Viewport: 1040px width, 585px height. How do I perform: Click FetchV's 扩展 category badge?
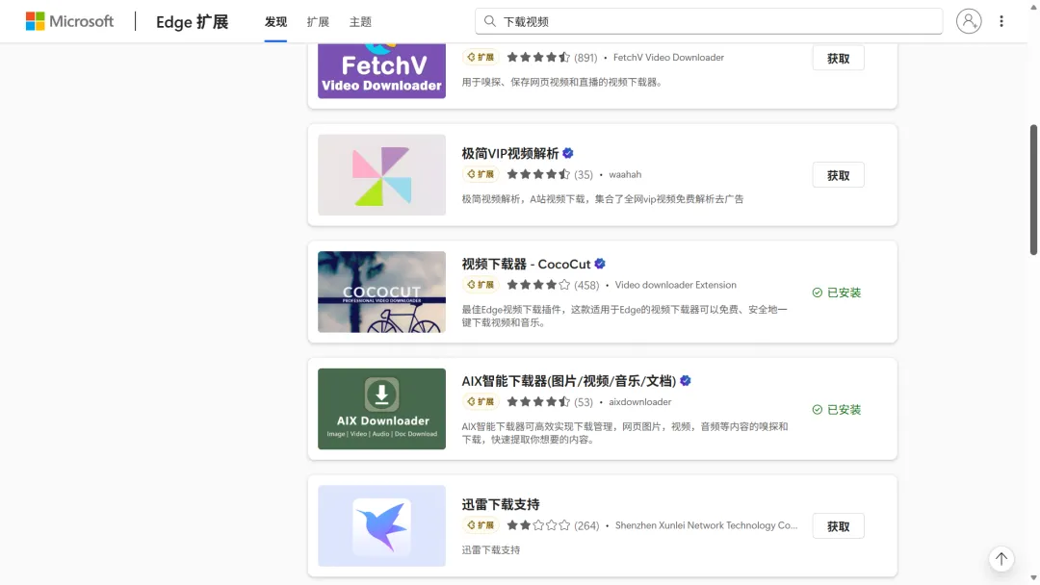[x=481, y=58]
